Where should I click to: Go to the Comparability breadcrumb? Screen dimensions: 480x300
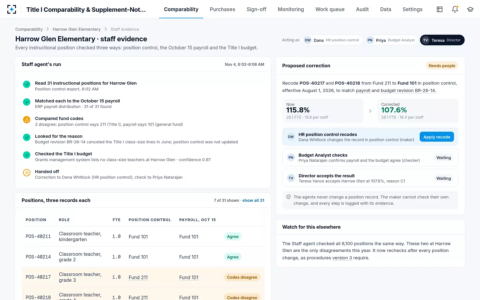pyautogui.click(x=29, y=29)
